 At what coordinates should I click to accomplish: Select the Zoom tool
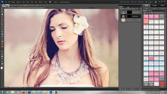2,12
